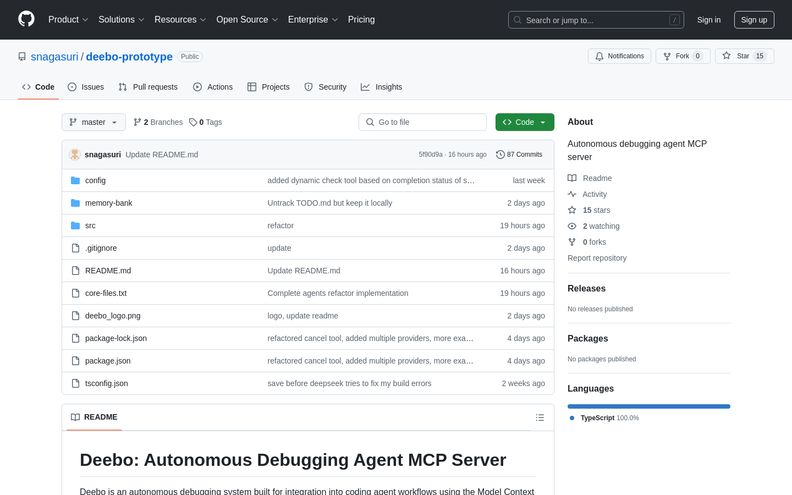Click the Sign up button
792x495 pixels.
754,20
